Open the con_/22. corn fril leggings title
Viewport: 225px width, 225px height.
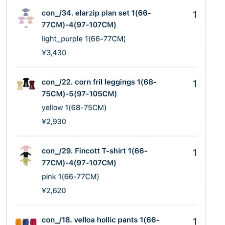tap(99, 88)
